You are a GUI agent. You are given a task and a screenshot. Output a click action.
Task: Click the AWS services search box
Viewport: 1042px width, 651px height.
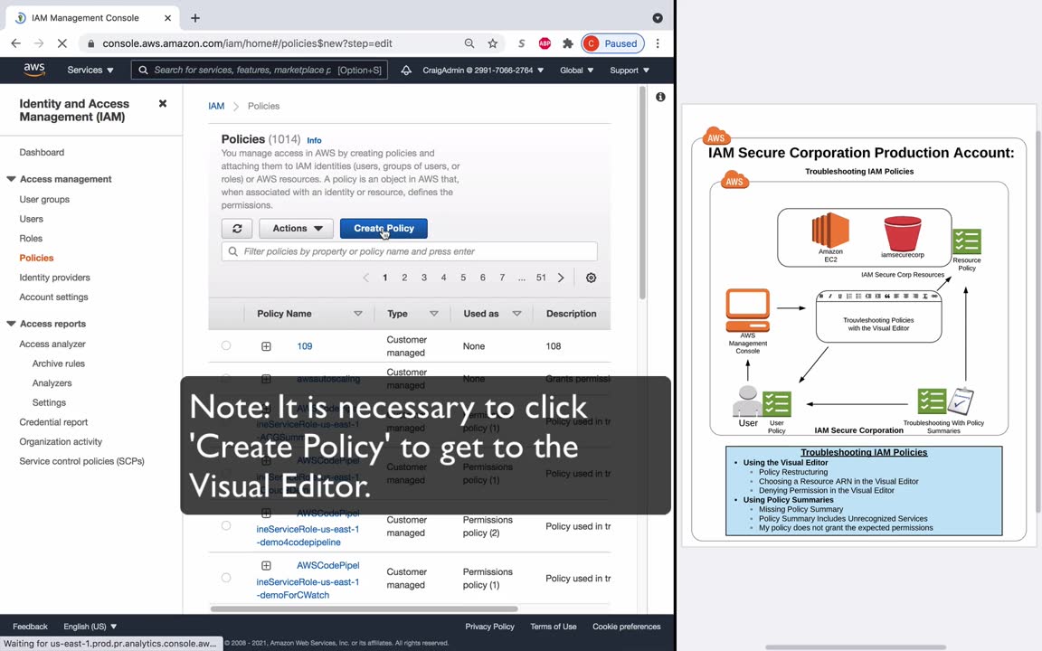tap(260, 70)
